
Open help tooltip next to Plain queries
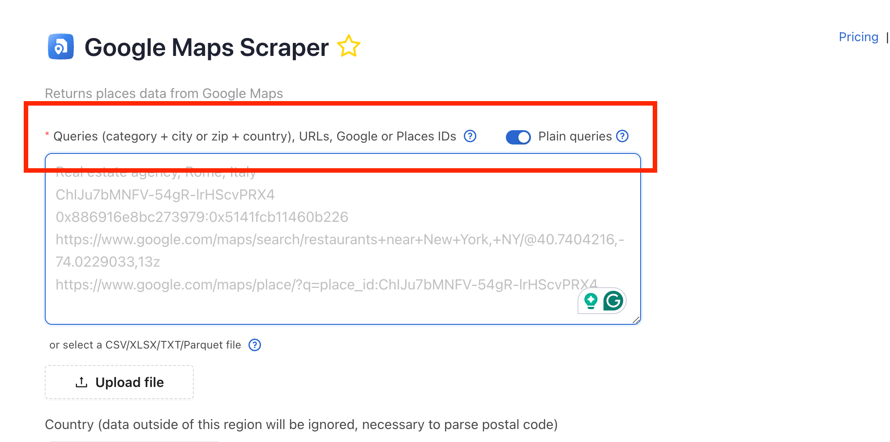(x=622, y=136)
